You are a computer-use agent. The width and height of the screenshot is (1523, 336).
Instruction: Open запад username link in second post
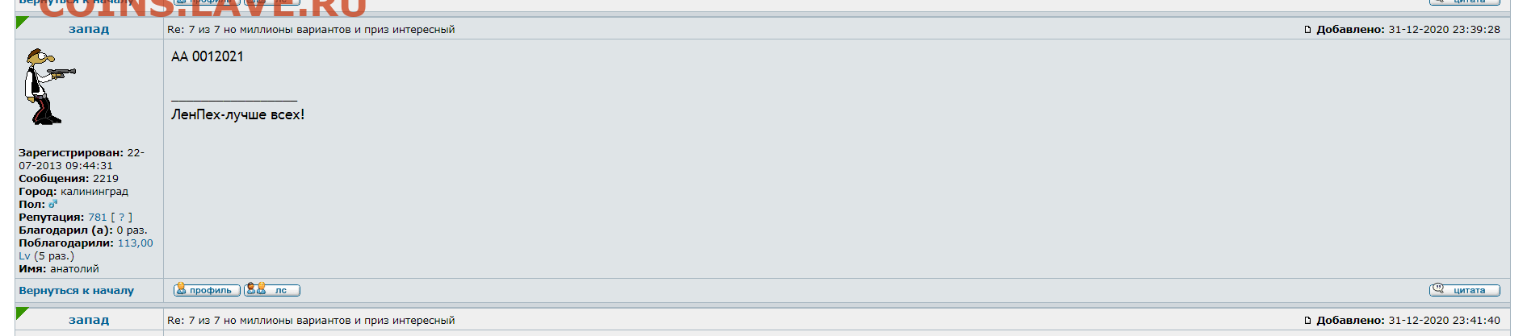(89, 320)
